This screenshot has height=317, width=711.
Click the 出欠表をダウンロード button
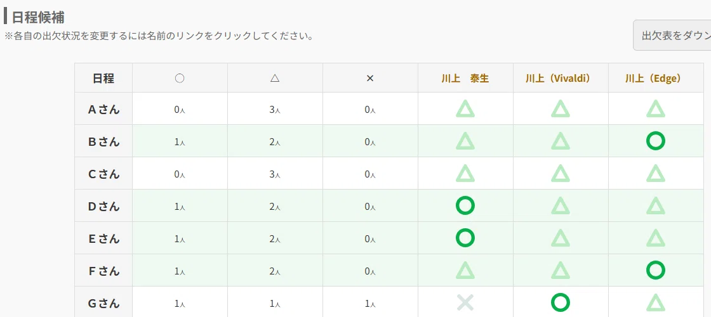pyautogui.click(x=672, y=36)
